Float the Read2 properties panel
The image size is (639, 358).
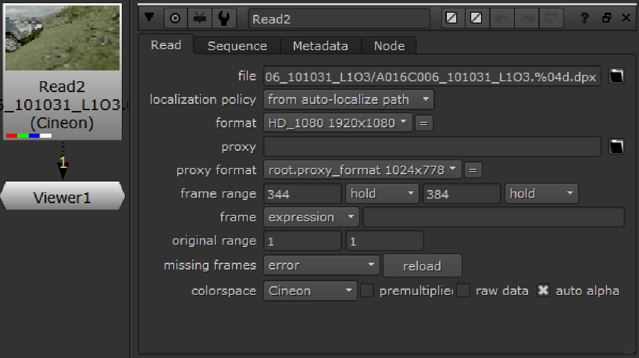pos(607,19)
